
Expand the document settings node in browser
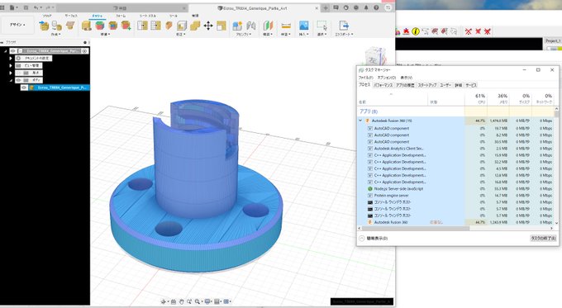[x=11, y=58]
